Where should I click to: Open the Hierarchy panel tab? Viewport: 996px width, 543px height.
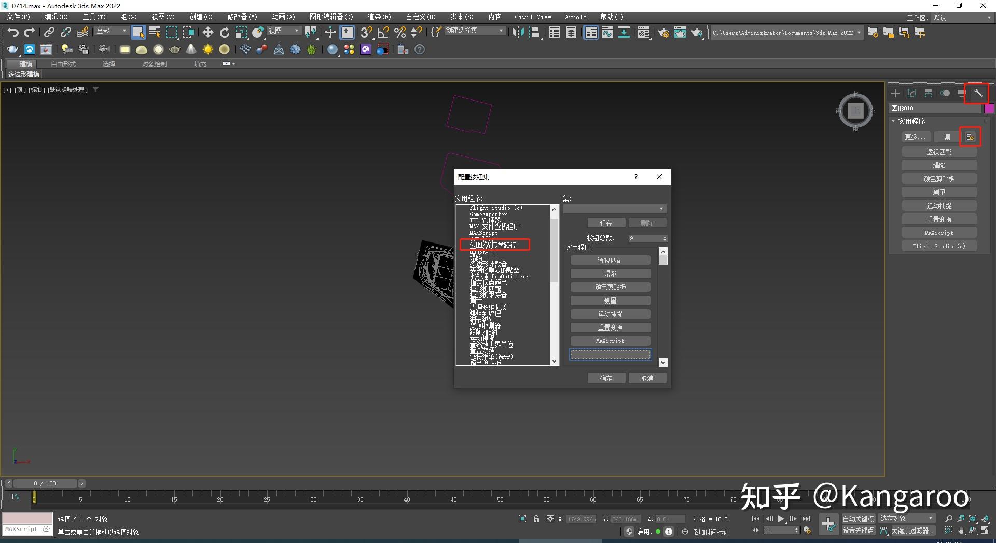929,93
